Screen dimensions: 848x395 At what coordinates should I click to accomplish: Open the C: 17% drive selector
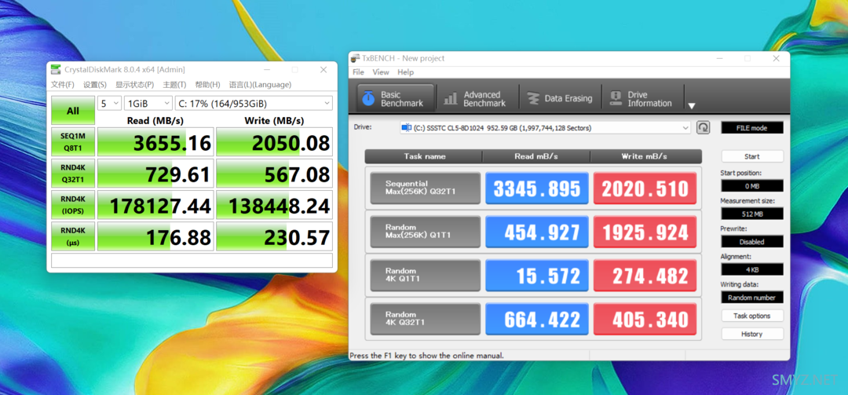(254, 104)
